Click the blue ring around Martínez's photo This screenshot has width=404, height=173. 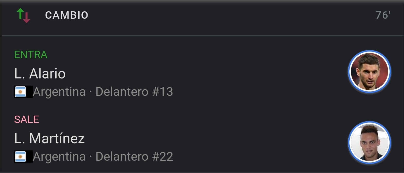point(350,143)
